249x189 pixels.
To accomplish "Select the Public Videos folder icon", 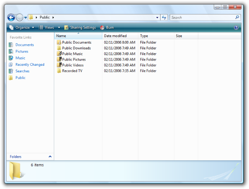I will pyautogui.click(x=59, y=65).
